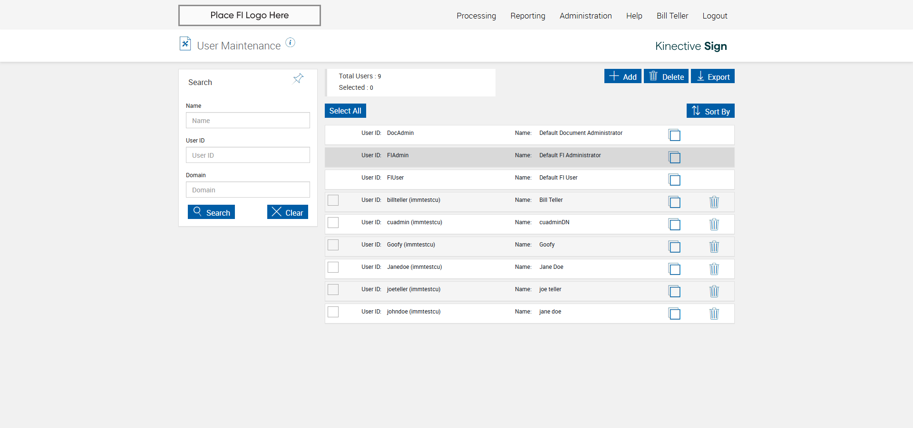Delete billteller user via trash icon
This screenshot has height=428, width=913.
714,202
